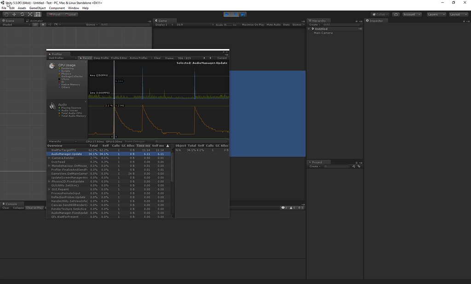Click Maximize On Play in Game view
This screenshot has width=471, height=284.
(x=253, y=24)
